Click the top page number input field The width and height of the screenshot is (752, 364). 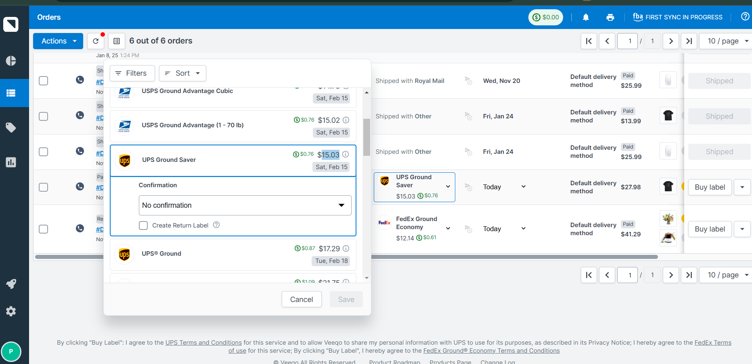coord(627,41)
